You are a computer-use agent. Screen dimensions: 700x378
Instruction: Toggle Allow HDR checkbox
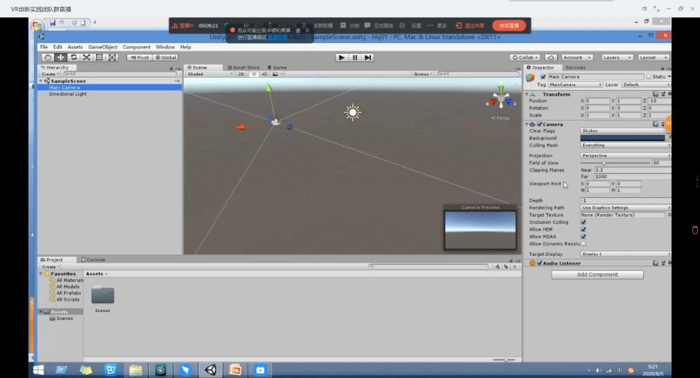click(584, 229)
